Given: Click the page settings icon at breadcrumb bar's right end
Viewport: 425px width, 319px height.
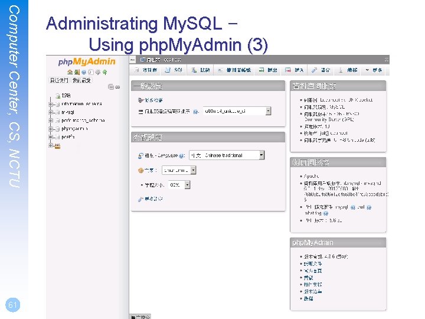Looking at the screenshot, I should point(387,60).
